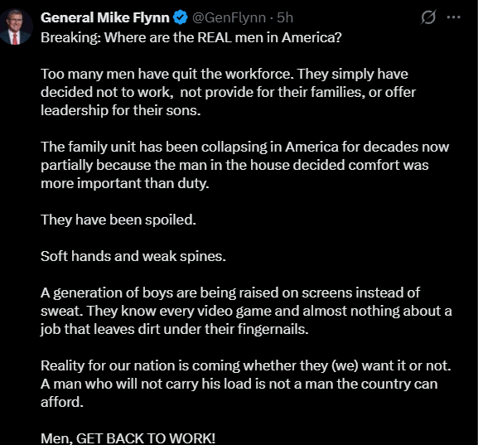This screenshot has width=478, height=445.
Task: Click the "Breaking: Where are the REAL men" line
Action: (x=191, y=38)
